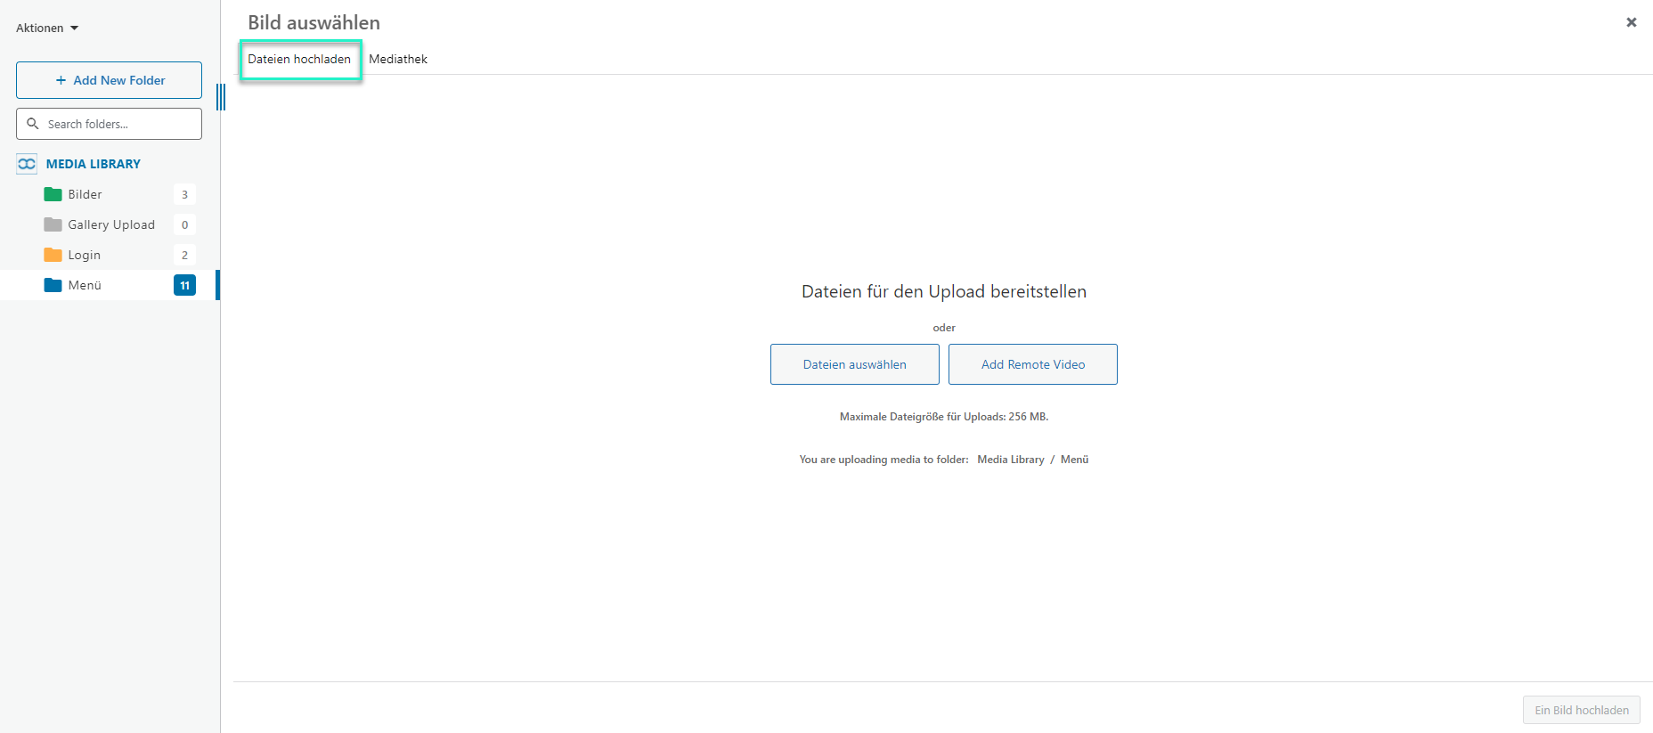Image resolution: width=1653 pixels, height=733 pixels.
Task: Click the blue Menü folder icon
Action: pyautogui.click(x=53, y=285)
